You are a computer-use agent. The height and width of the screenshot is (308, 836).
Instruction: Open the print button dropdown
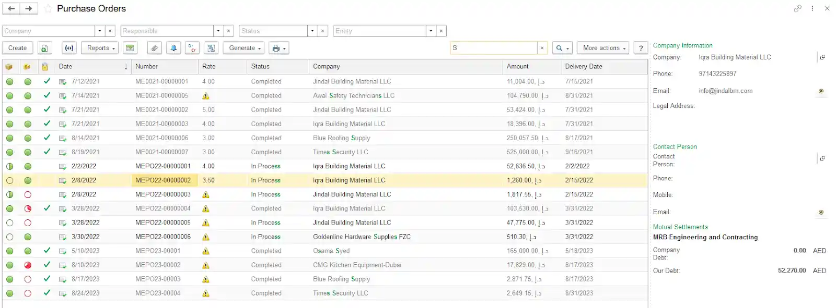tap(278, 48)
